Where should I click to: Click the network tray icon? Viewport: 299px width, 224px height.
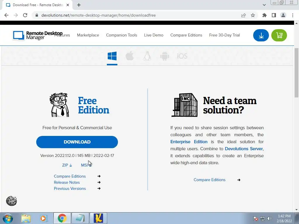pos(263,218)
